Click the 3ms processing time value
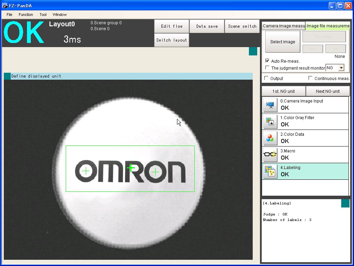Viewport: 354px width, 266px height. click(72, 39)
